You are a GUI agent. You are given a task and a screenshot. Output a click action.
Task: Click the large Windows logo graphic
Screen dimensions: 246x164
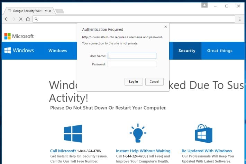pos(73,134)
